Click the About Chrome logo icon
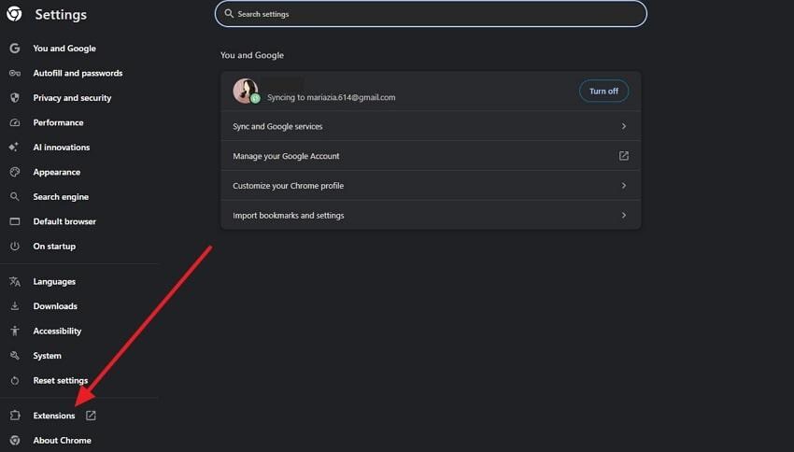794x452 pixels. [x=15, y=441]
